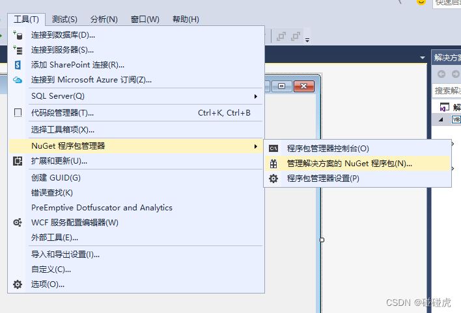This screenshot has width=461, height=313.
Task: Choose 外部工具(E)... menu item
Action: click(x=136, y=238)
